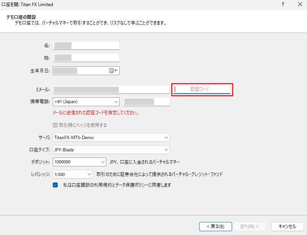Open the 口座タイプ JPY-Blade dropdown

166,150
